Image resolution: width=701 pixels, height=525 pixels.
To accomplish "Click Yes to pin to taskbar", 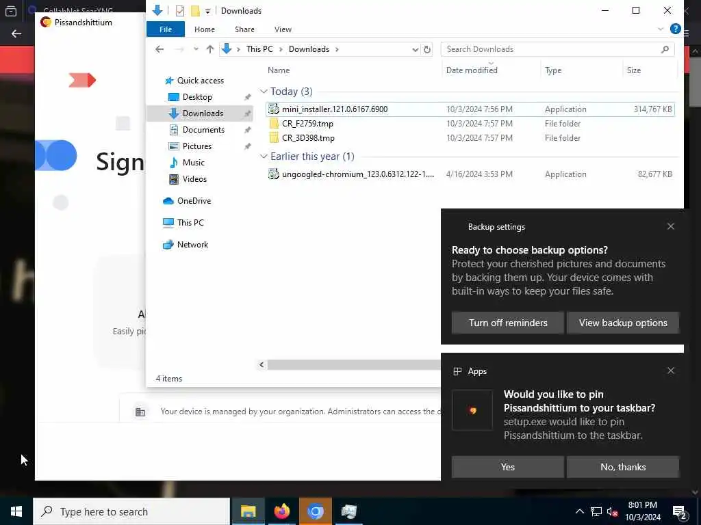I will (x=507, y=467).
